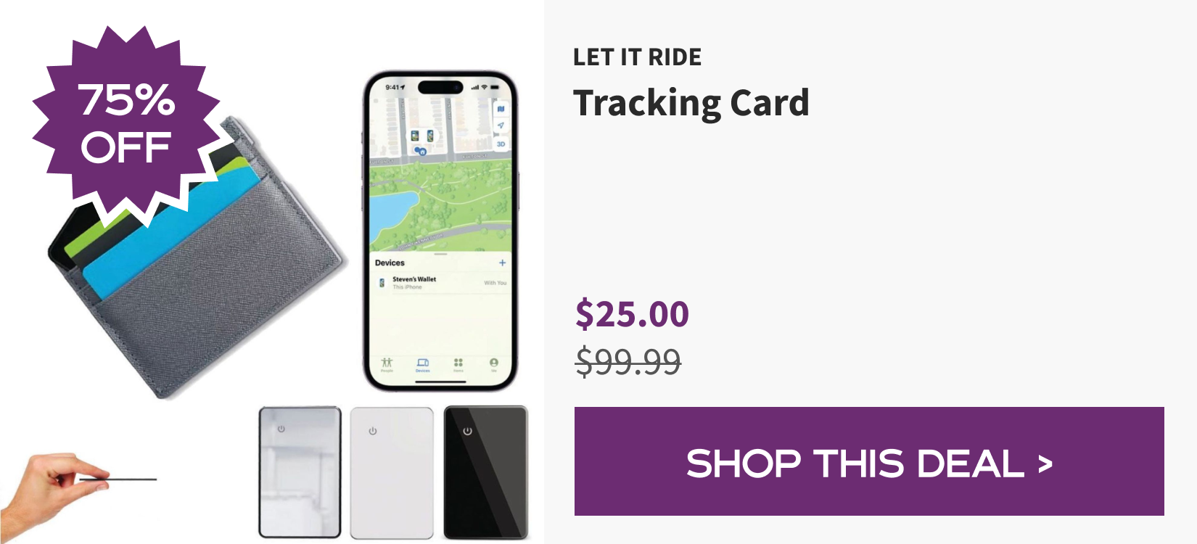Click the $25.00 sale price

coord(632,314)
